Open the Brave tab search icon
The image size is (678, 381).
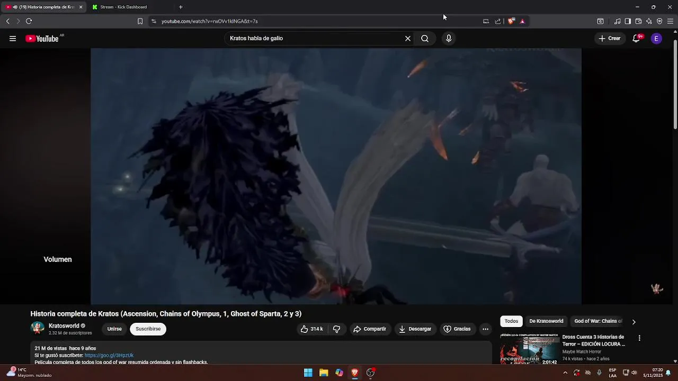coord(600,21)
